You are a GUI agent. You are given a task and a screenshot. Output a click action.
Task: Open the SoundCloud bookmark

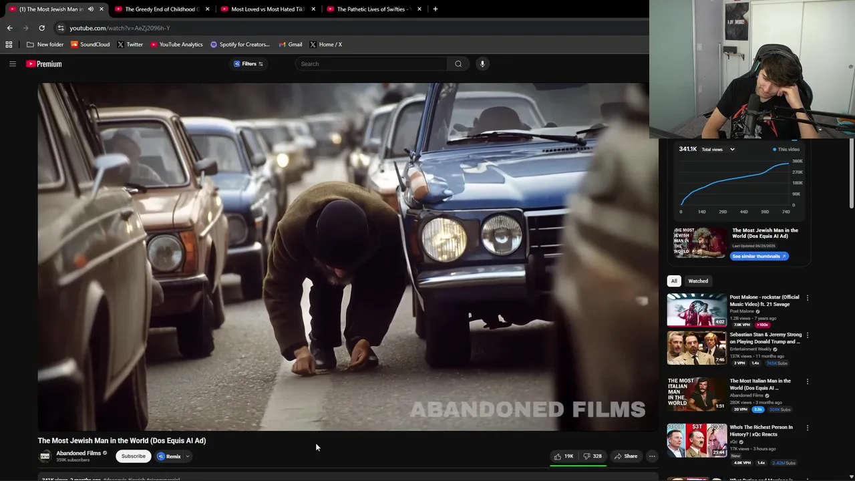pos(90,45)
